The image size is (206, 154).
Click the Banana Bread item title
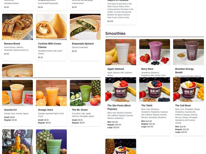point(12,44)
